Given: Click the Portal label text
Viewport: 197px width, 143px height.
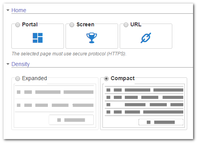Looking at the screenshot, I should pyautogui.click(x=30, y=24).
